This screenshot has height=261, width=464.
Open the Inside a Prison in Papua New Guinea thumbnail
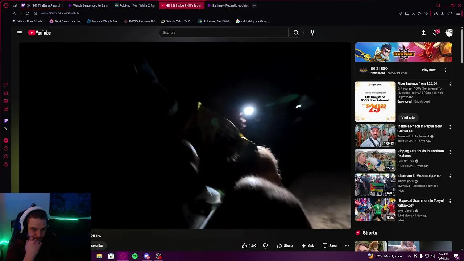pos(375,135)
